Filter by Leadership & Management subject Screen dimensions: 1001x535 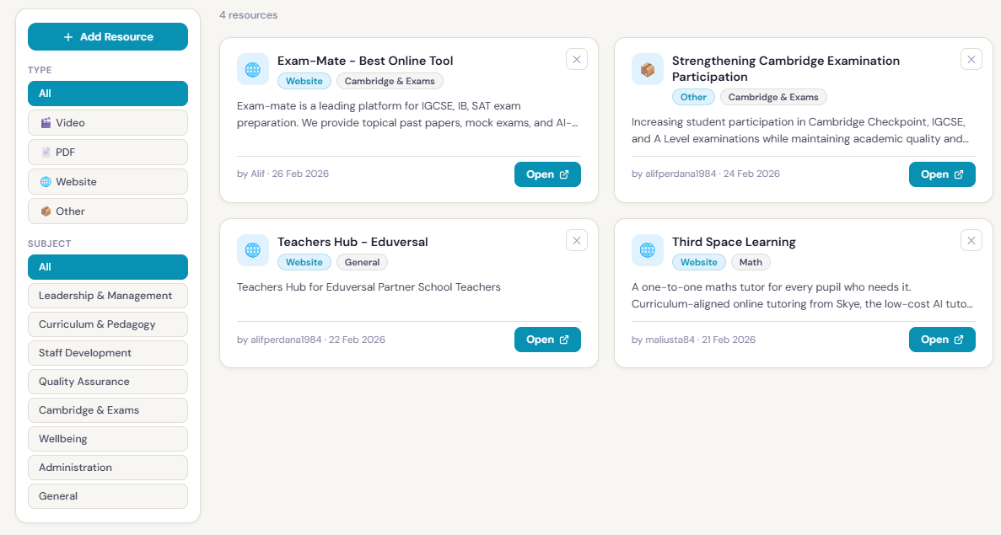click(x=108, y=296)
